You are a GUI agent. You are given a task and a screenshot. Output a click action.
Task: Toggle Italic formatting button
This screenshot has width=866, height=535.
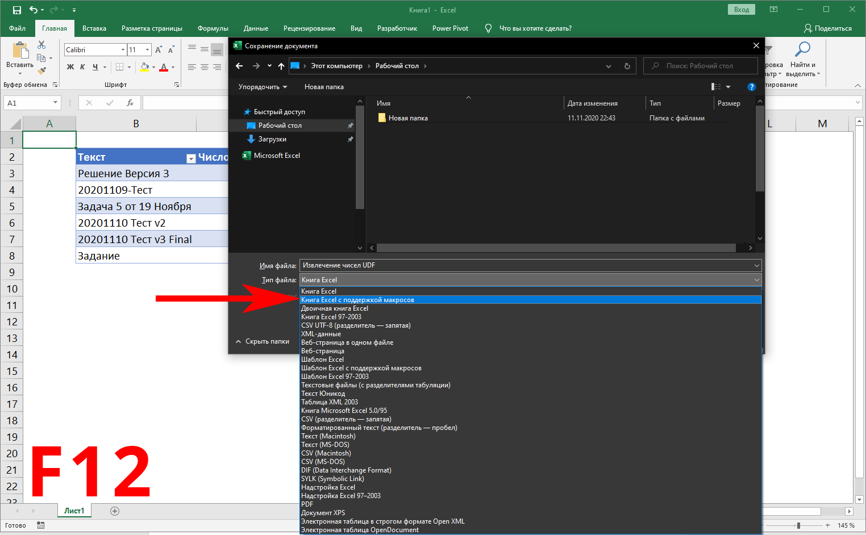point(82,67)
